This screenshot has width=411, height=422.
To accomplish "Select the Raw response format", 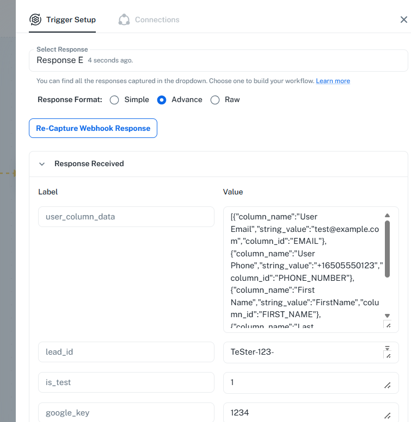I will pos(215,100).
